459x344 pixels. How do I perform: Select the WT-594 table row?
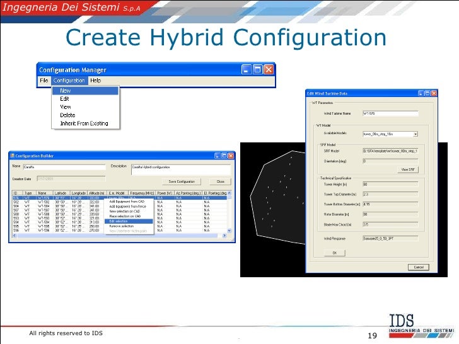[x=119, y=222]
